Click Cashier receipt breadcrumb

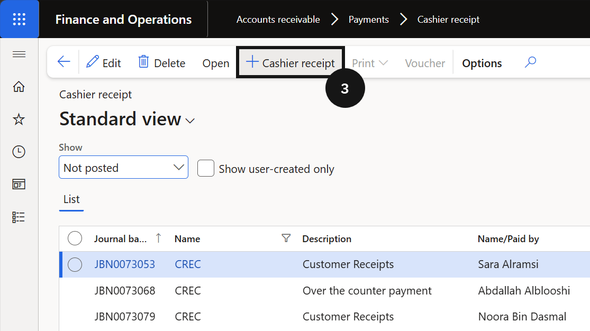click(x=448, y=20)
